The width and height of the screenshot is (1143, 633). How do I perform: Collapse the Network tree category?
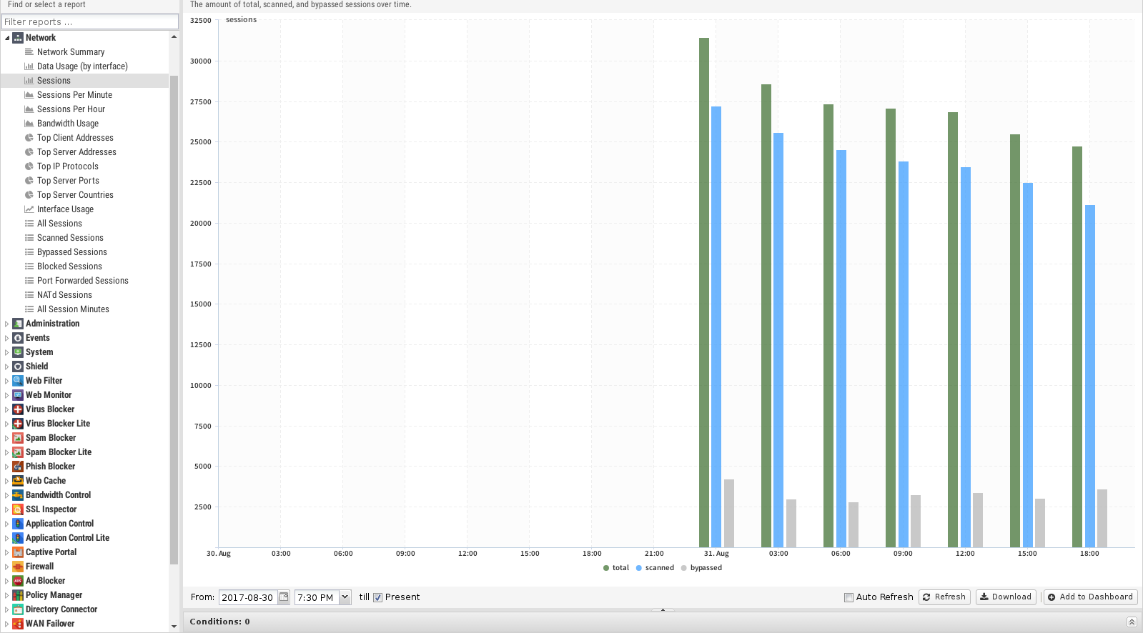[7, 38]
